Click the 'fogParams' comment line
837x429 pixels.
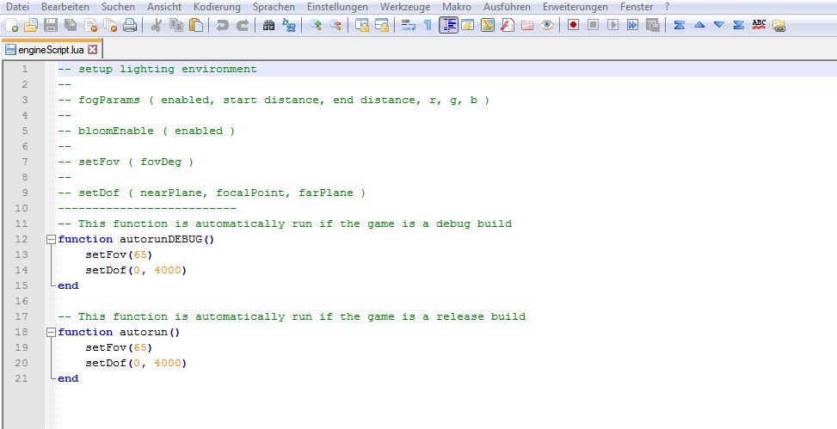point(274,100)
